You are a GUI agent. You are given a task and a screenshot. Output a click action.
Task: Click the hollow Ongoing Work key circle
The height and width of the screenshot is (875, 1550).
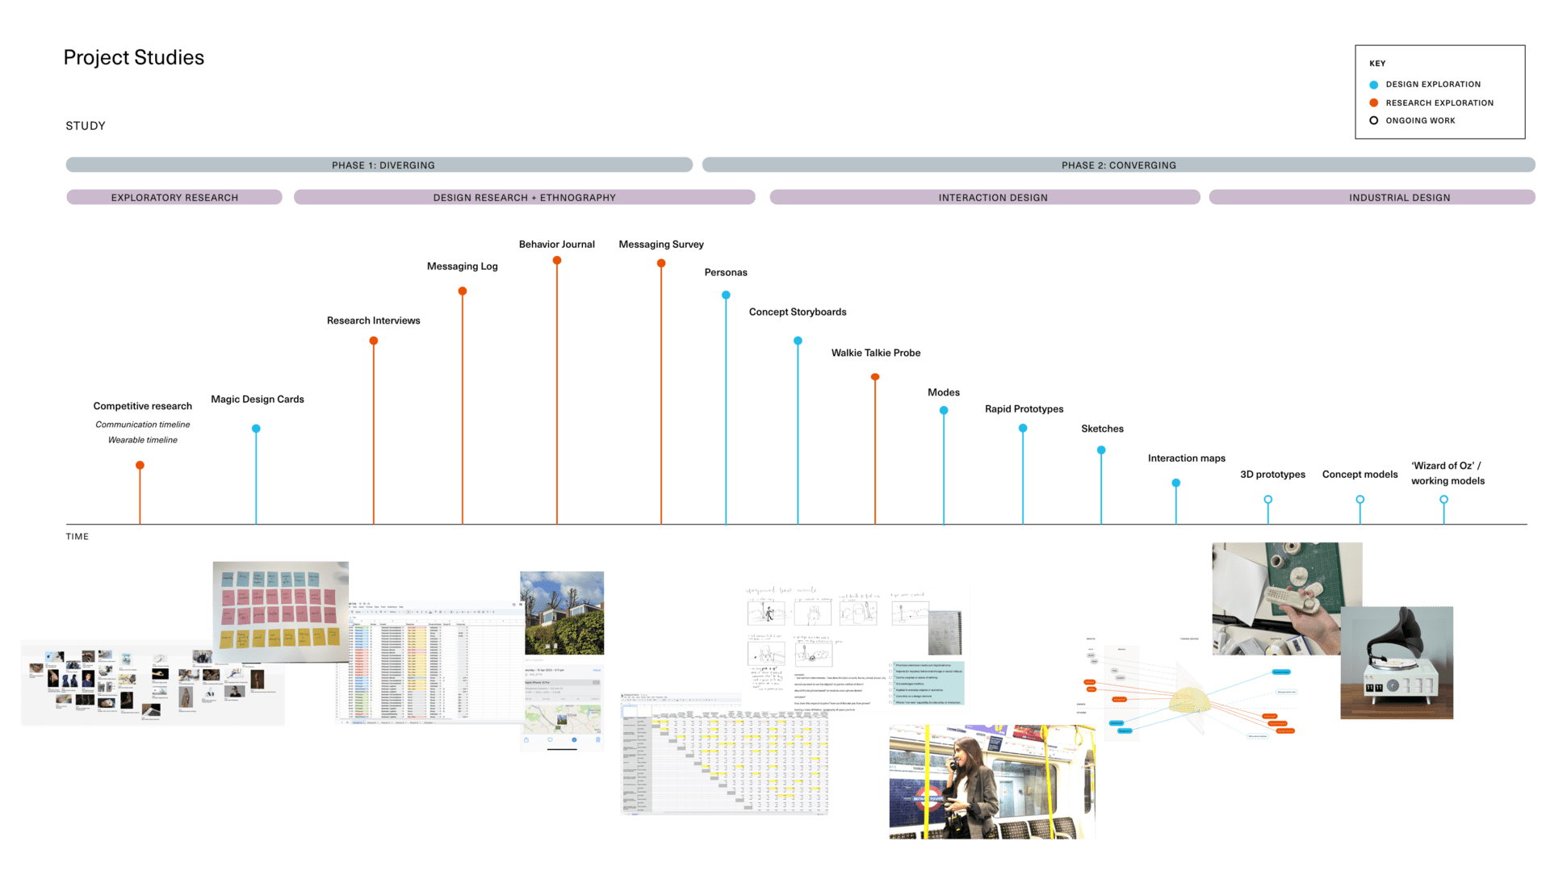click(x=1374, y=120)
